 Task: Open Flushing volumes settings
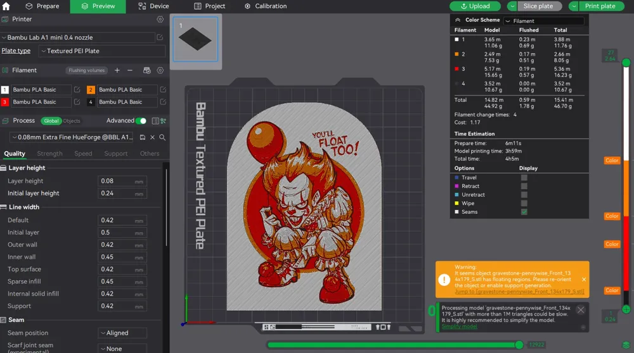point(86,70)
